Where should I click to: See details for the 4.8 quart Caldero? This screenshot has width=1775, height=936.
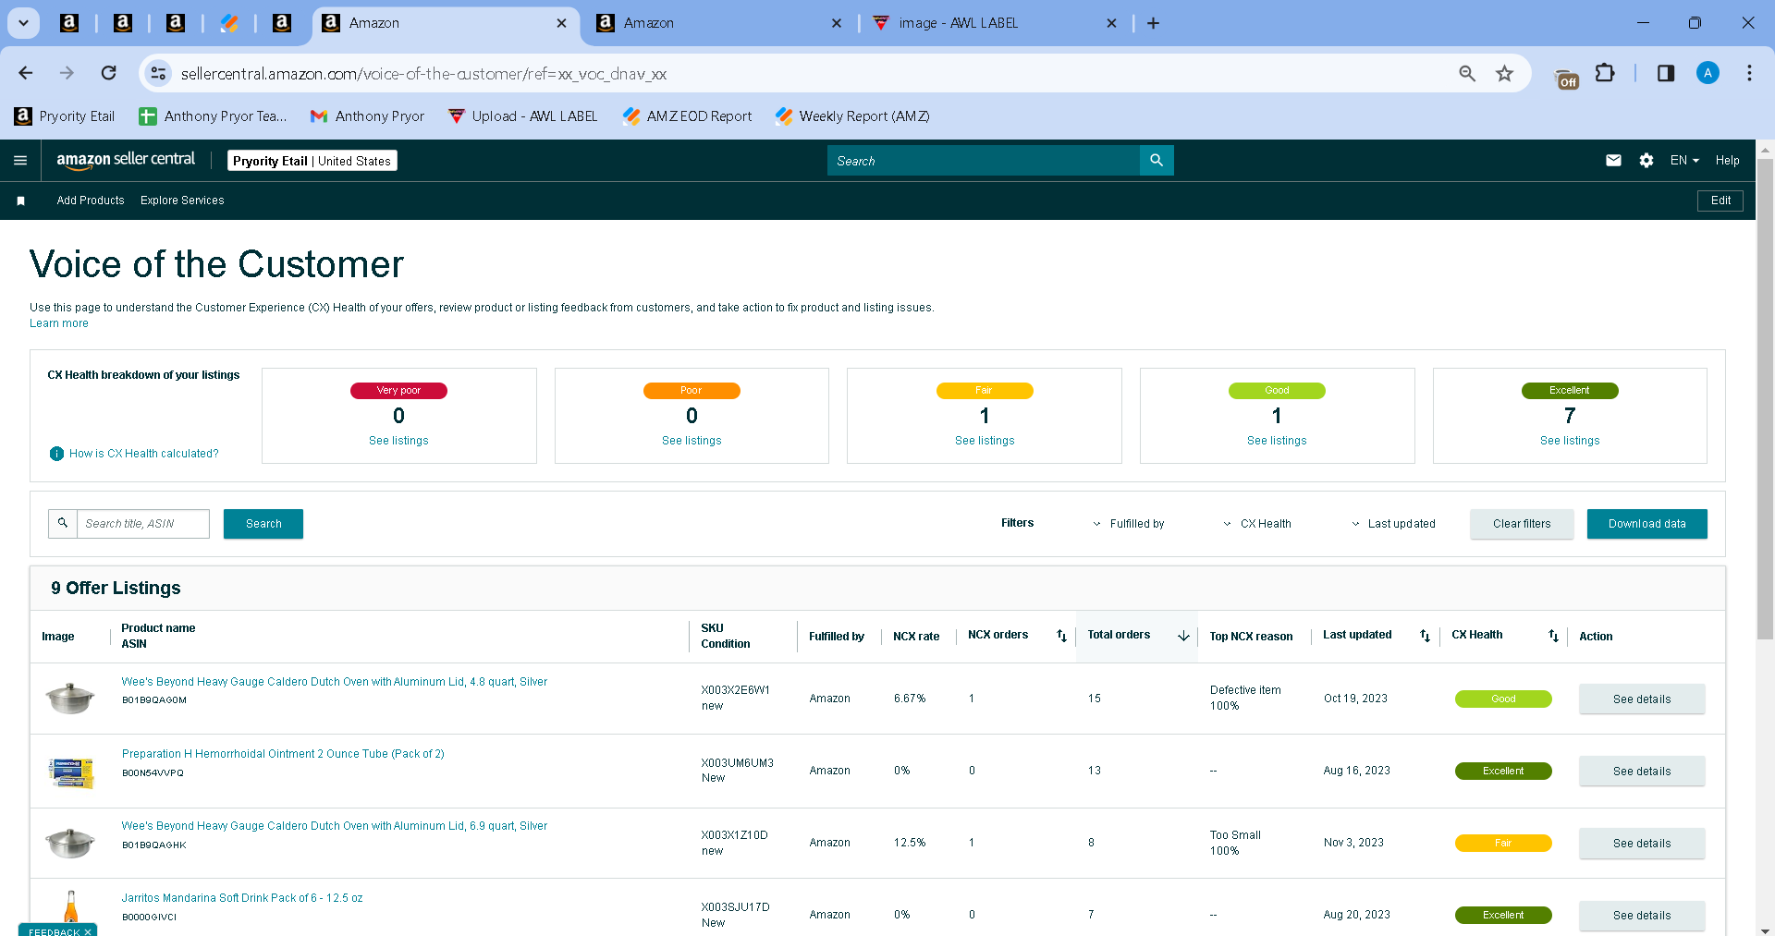(1642, 699)
